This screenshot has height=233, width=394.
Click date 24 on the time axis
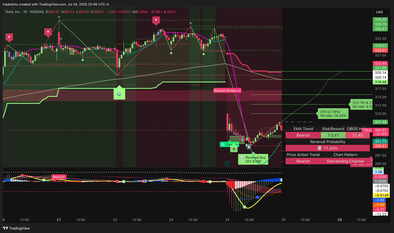(227, 220)
